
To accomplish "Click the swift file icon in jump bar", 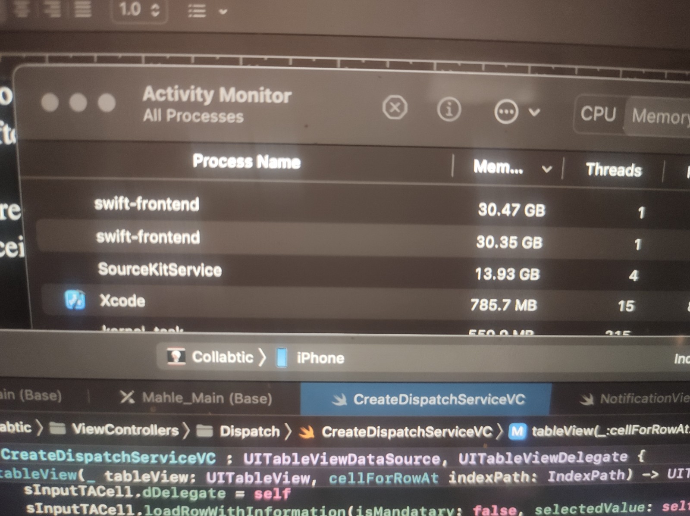I will click(x=307, y=432).
